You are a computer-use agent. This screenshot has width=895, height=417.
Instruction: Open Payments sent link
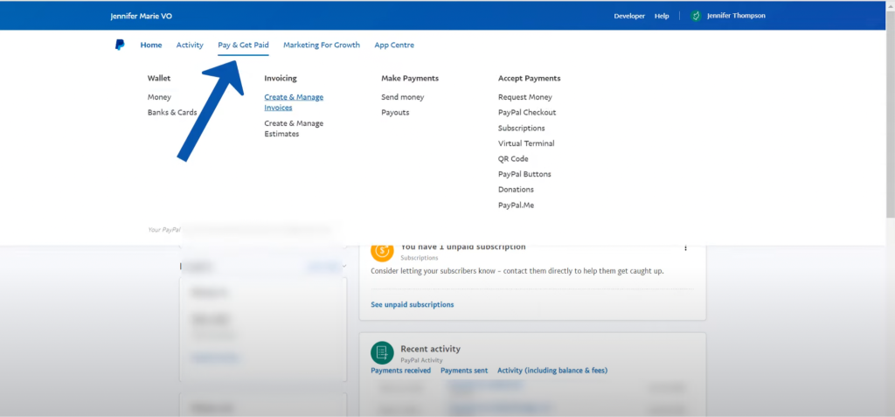(464, 371)
